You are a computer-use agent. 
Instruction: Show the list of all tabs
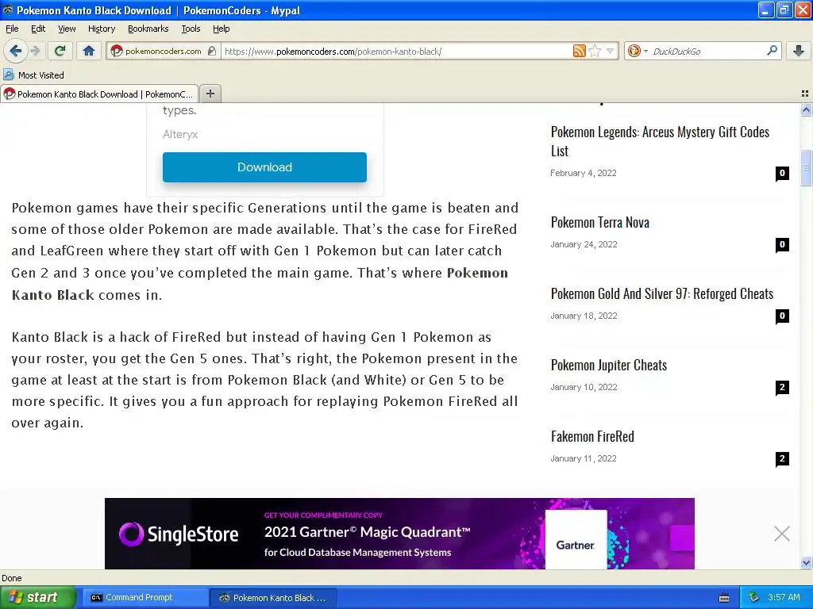805,94
